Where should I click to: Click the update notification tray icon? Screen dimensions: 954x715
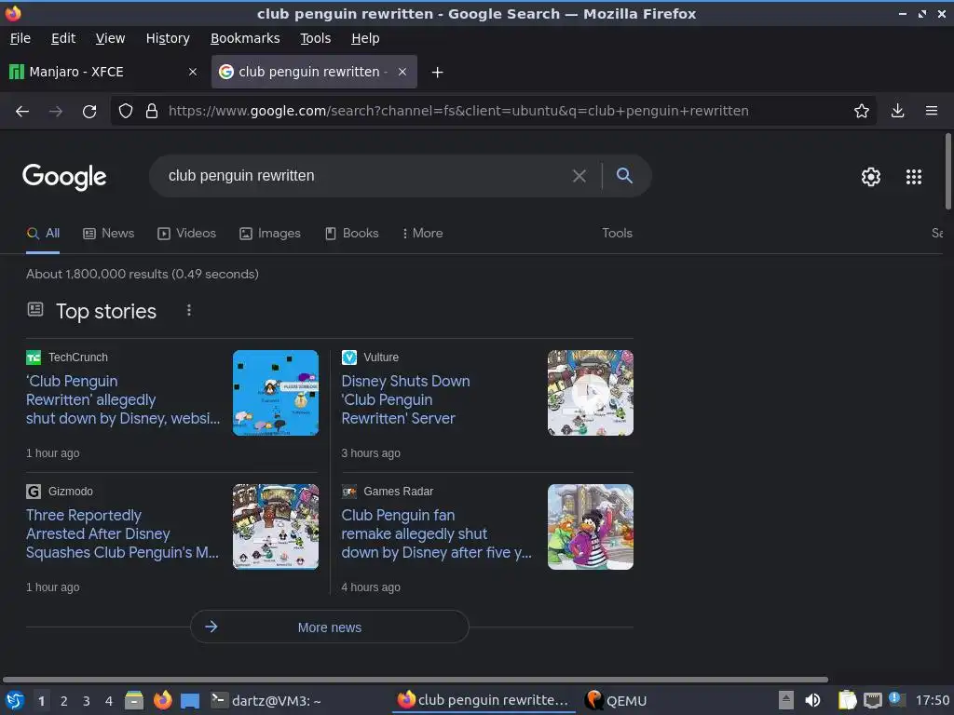[x=896, y=699]
